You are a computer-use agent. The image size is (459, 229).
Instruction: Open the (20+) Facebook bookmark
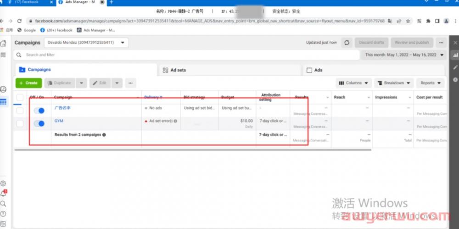(x=56, y=30)
